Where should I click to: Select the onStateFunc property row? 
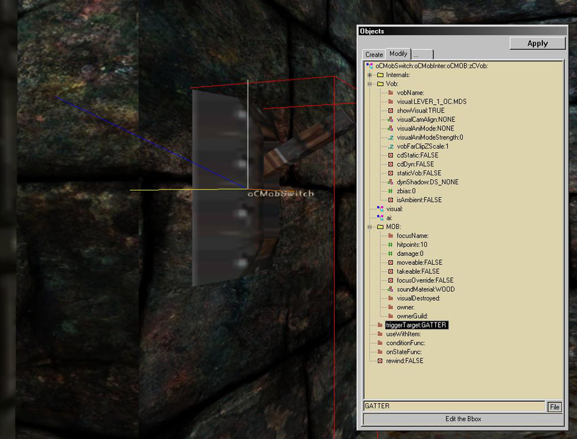(x=404, y=352)
